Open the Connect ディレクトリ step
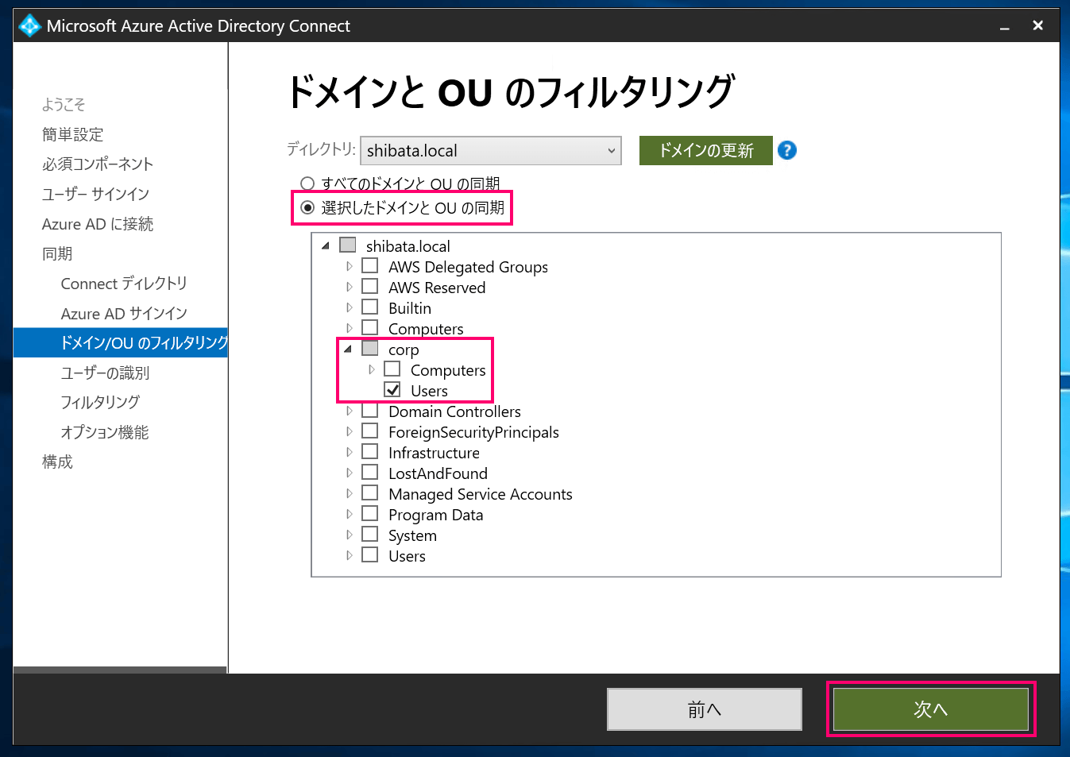The width and height of the screenshot is (1070, 757). coord(124,284)
